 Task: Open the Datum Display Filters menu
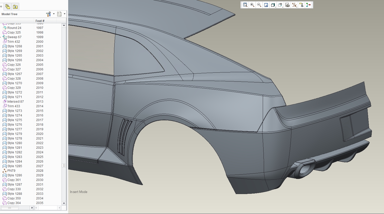point(295,5)
